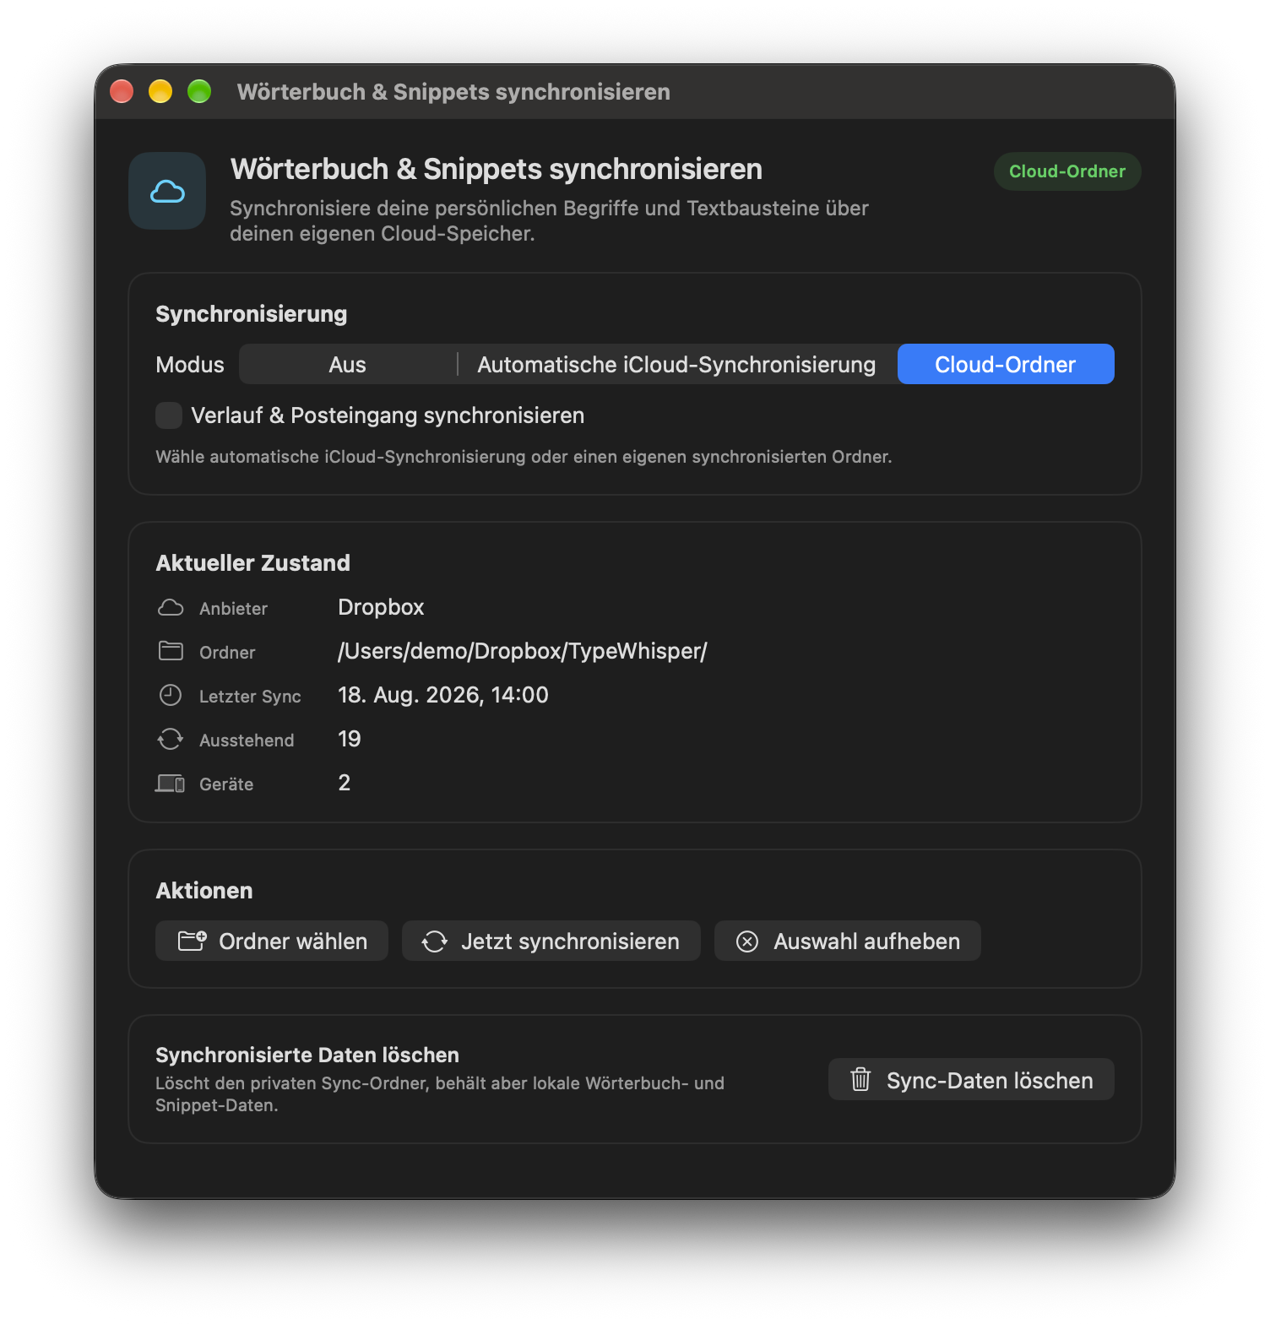The height and width of the screenshot is (1324, 1270).
Task: Delete synced data with Sync-Daten löschen
Action: pos(971,1080)
